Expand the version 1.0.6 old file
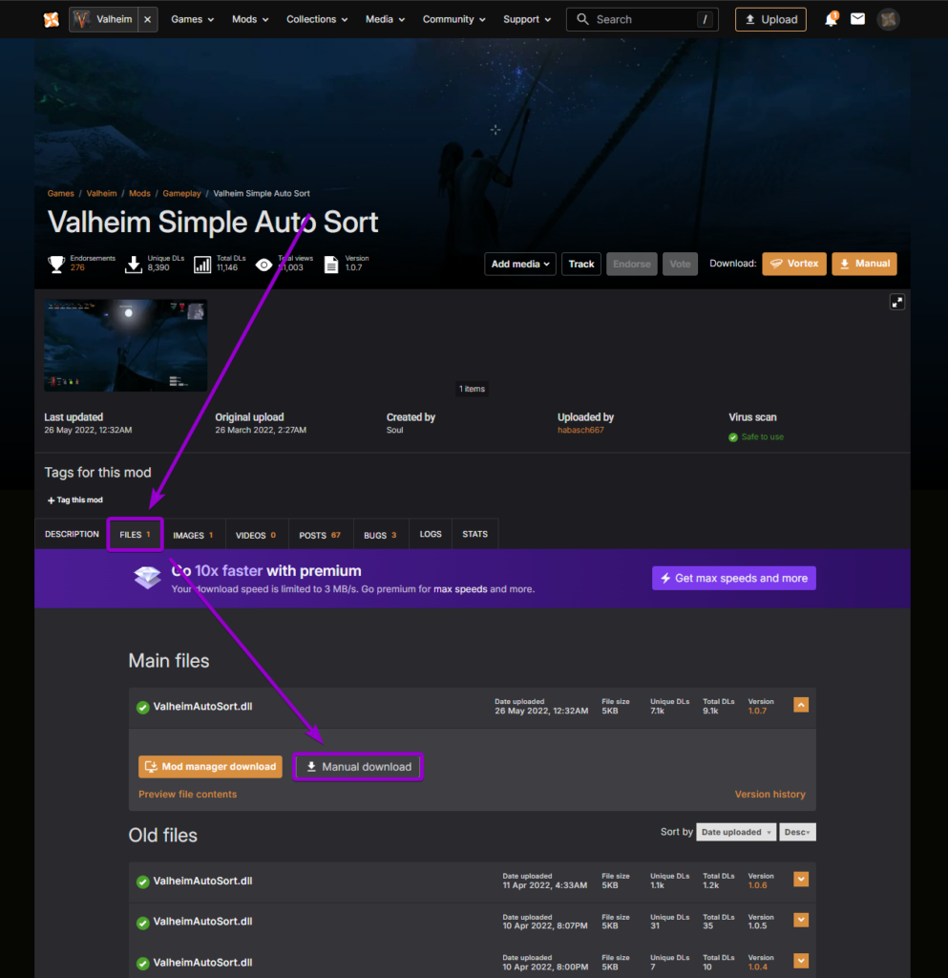This screenshot has height=978, width=948. [x=801, y=880]
